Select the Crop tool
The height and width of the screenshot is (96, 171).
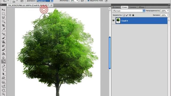tap(3, 26)
